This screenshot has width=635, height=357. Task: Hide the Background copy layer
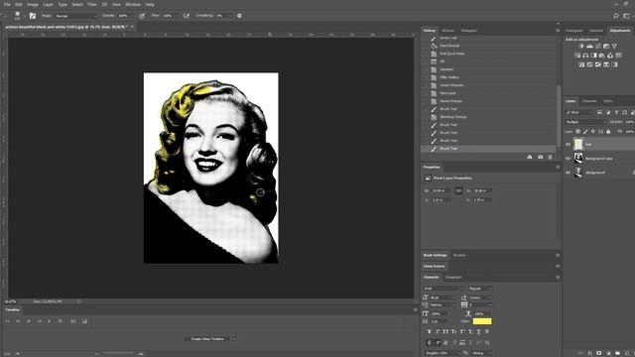point(568,159)
